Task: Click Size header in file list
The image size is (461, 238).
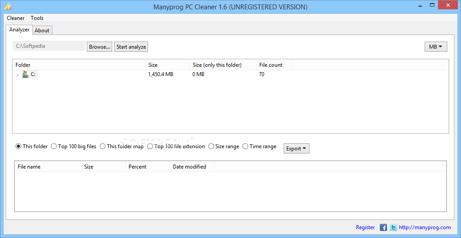Action: 103,167
